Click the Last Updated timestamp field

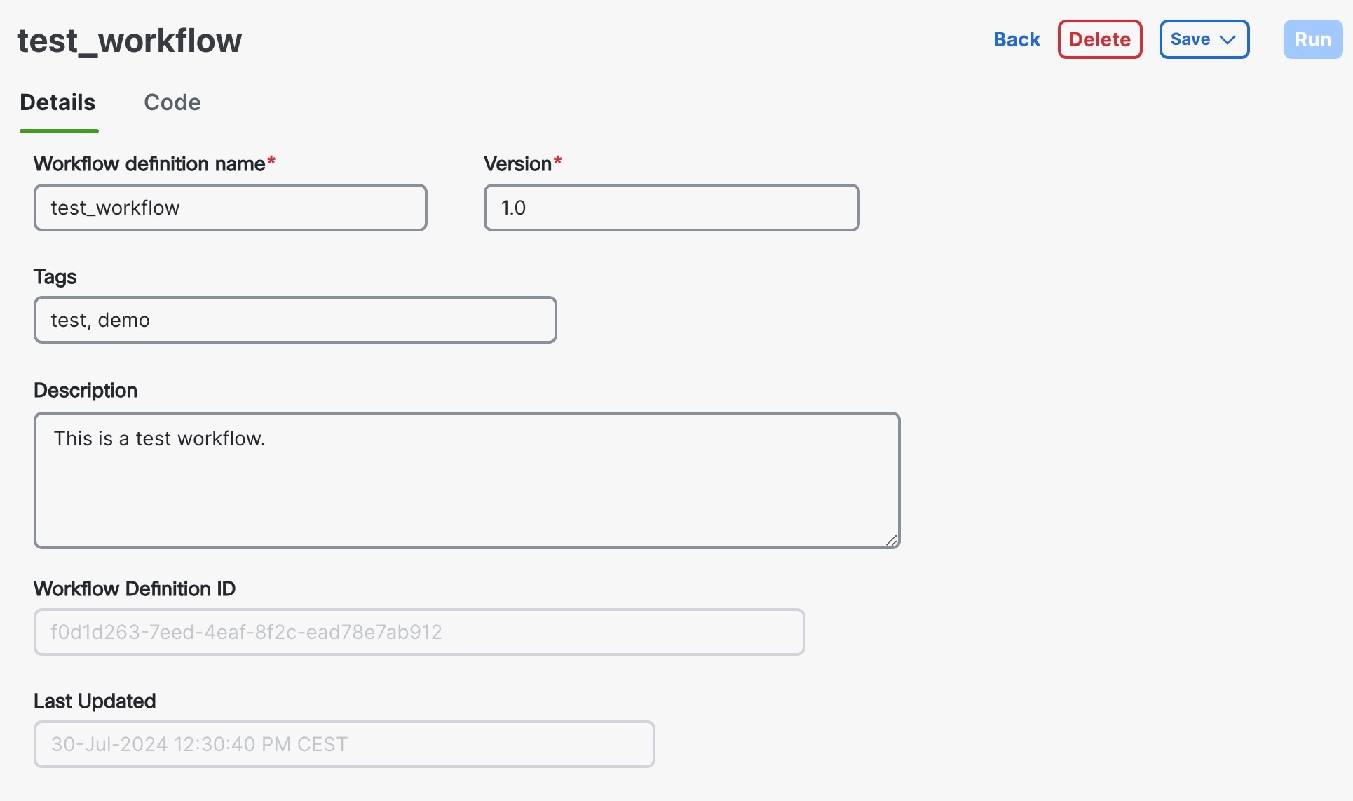344,744
